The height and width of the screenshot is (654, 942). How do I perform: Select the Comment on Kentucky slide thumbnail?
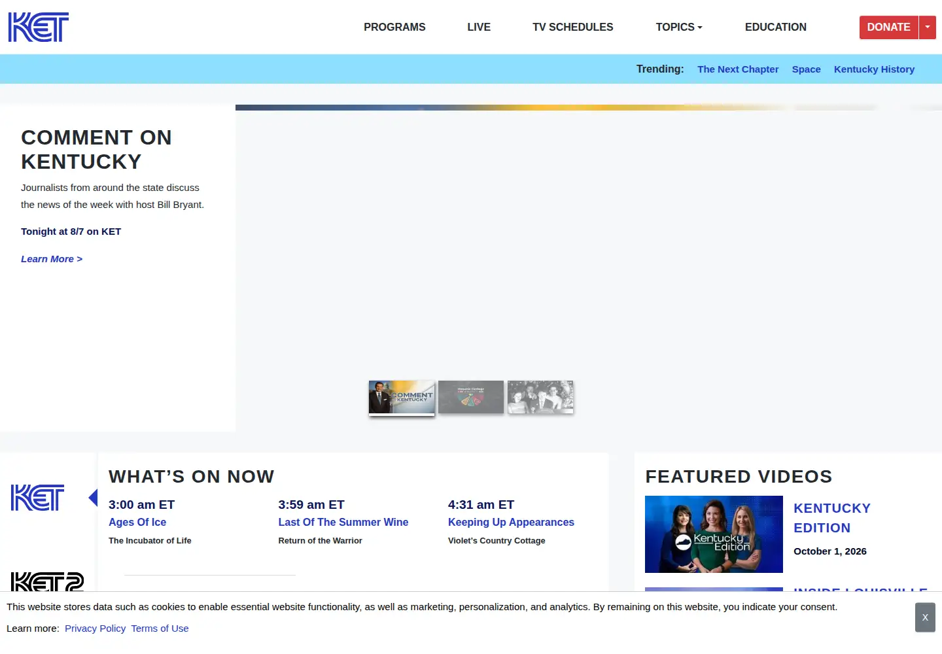(x=402, y=397)
